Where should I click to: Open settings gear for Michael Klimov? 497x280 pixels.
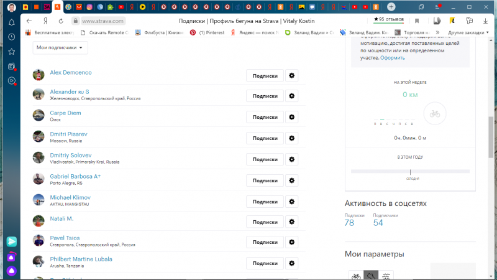pos(291,202)
